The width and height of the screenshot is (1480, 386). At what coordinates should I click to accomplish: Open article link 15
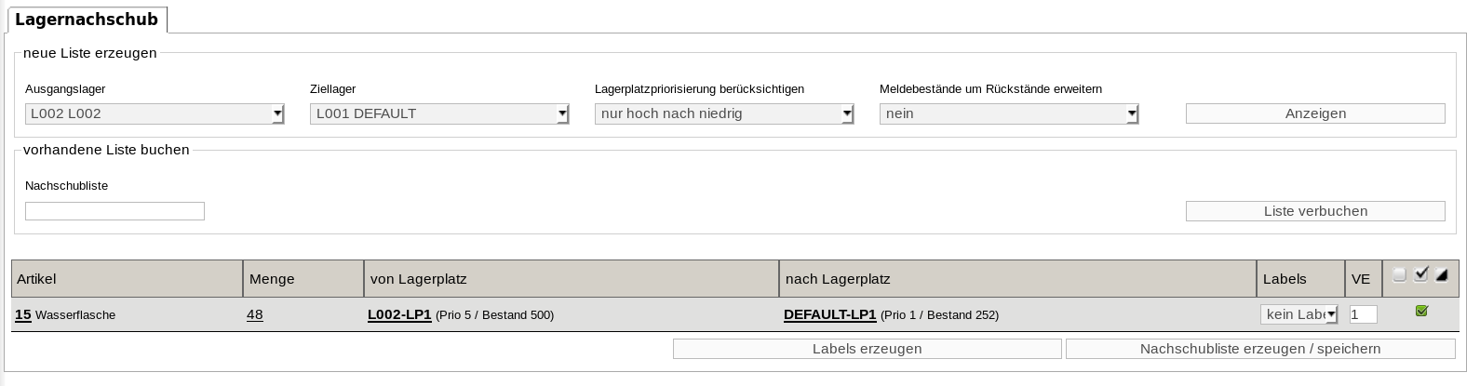(23, 314)
